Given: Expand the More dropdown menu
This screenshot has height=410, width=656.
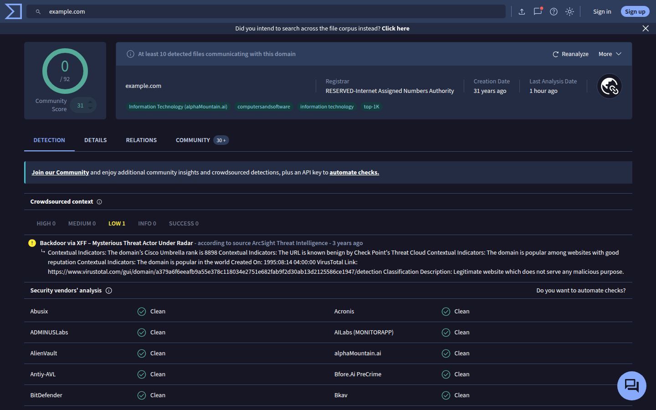Looking at the screenshot, I should tap(610, 54).
